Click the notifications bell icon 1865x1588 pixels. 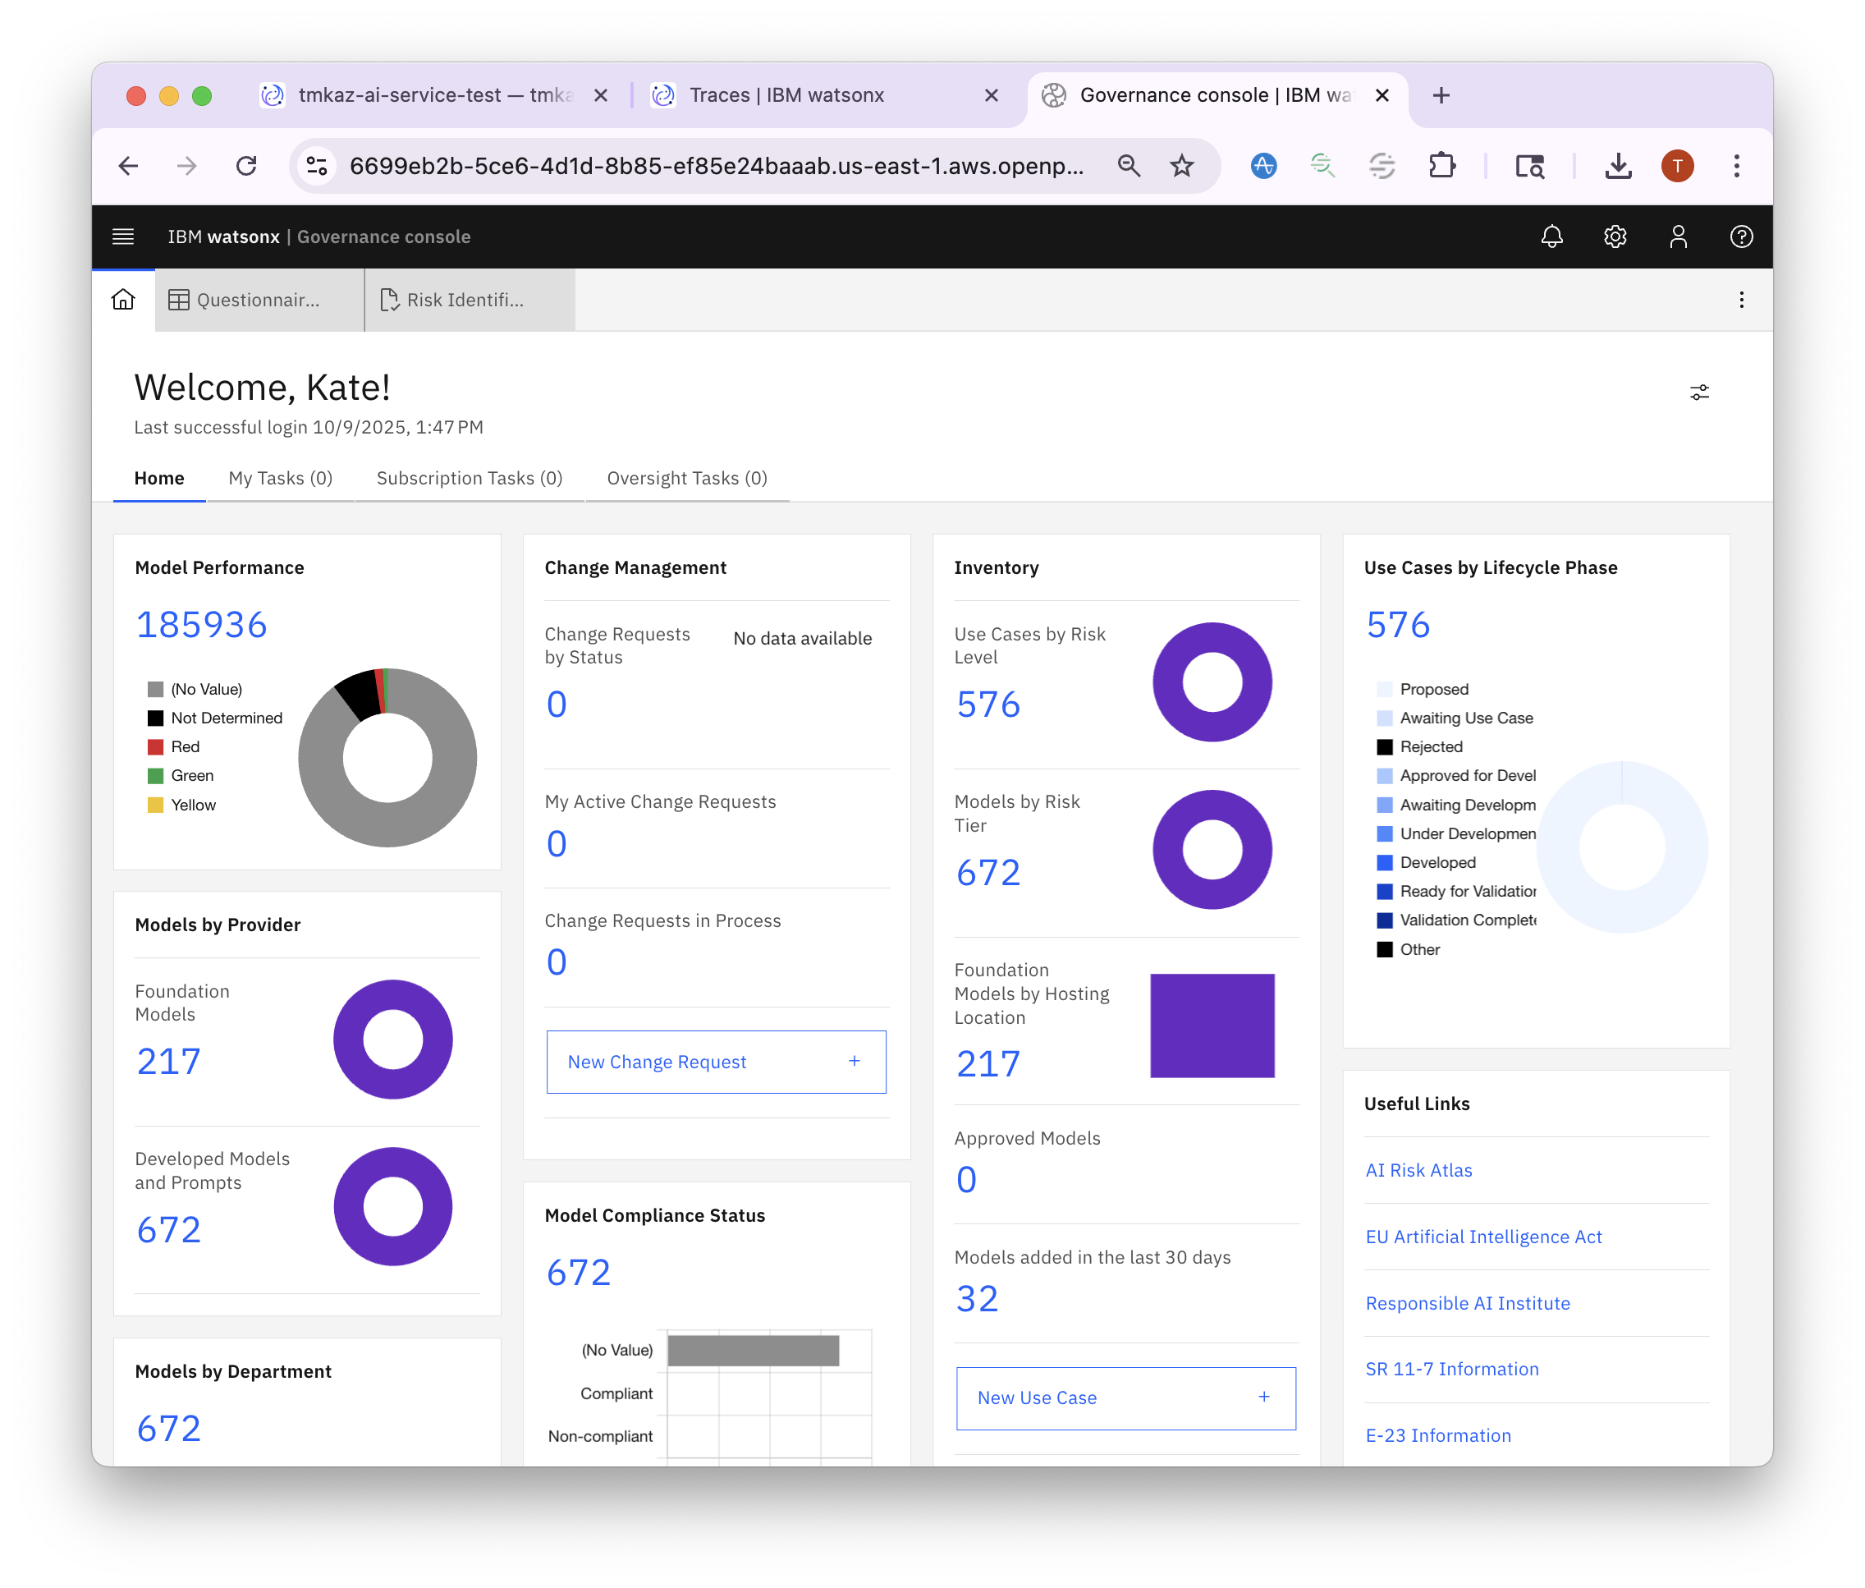1551,236
